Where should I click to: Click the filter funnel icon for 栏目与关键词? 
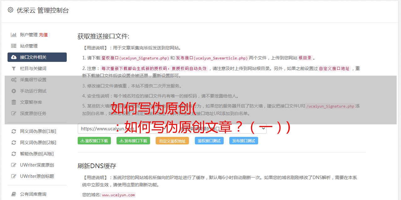pyautogui.click(x=14, y=68)
